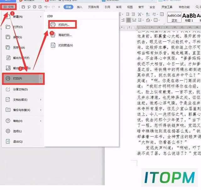The height and width of the screenshot is (190, 201).
Task: Expand the 新建(N) submenu arrow
Action: (x=41, y=17)
